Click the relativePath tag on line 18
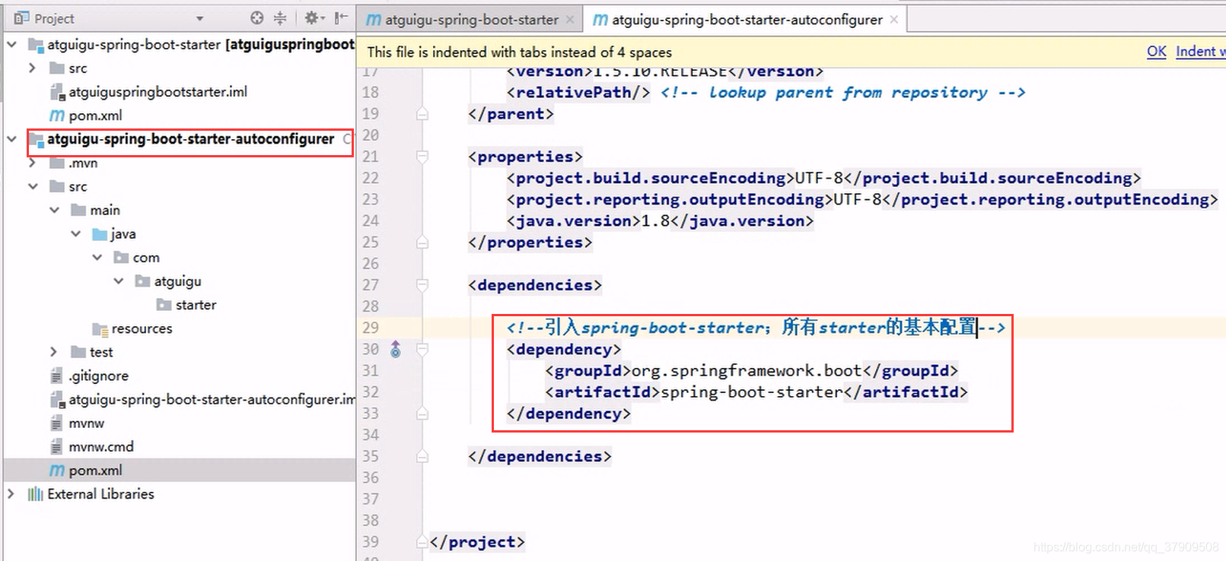 pos(578,93)
